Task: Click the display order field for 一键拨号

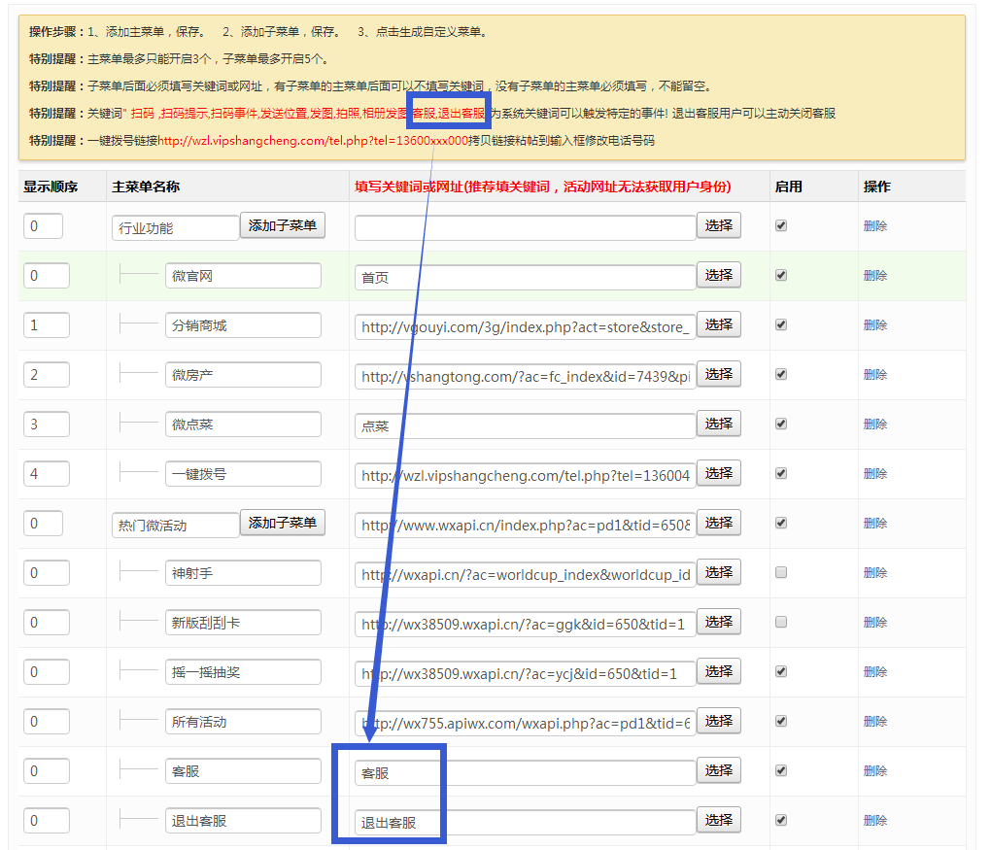Action: coord(46,474)
